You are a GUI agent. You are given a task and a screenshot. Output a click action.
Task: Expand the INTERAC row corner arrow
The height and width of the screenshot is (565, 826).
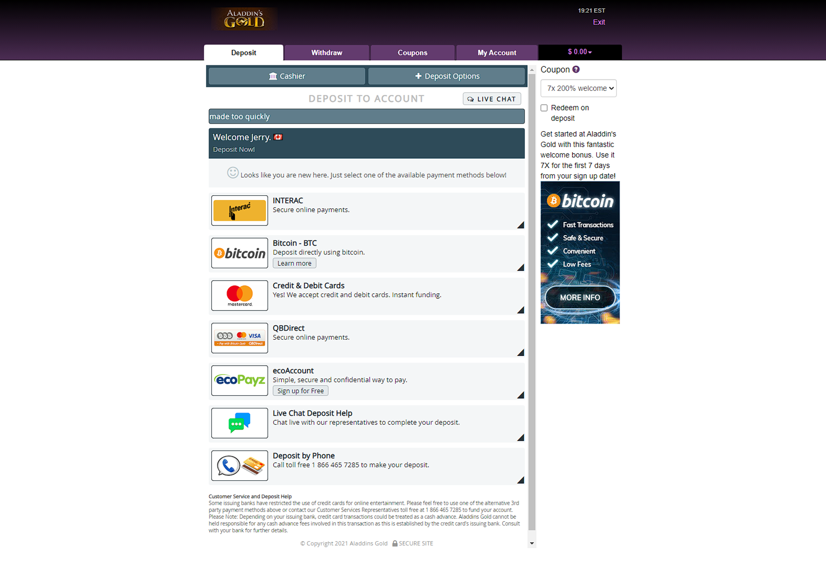click(x=521, y=225)
